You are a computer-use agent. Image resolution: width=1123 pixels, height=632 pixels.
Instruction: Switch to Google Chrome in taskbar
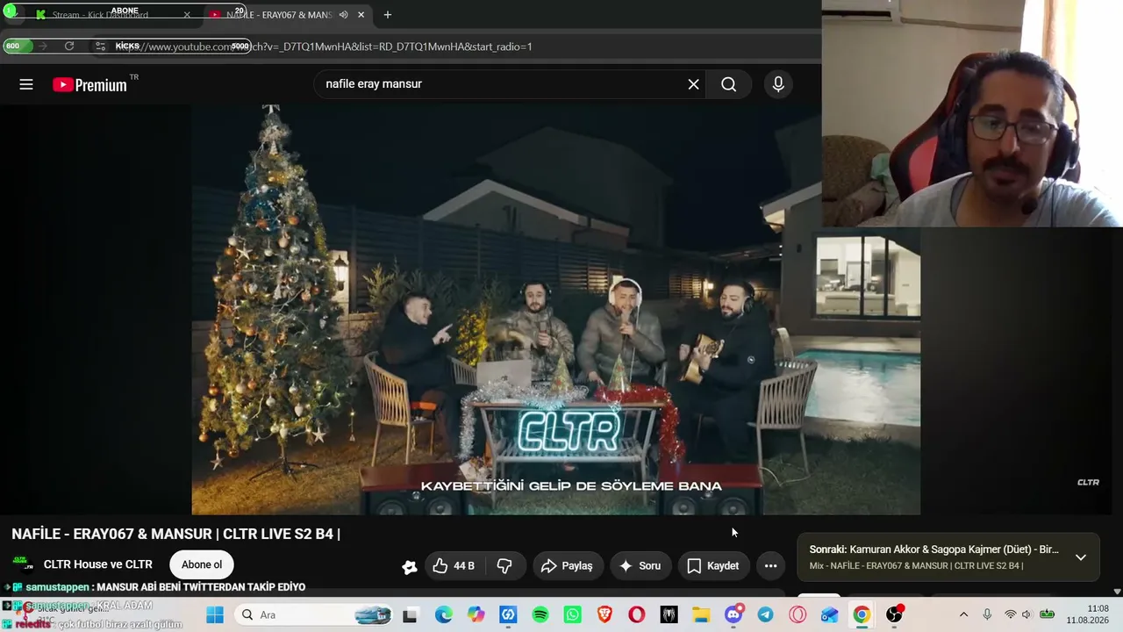[x=862, y=615]
